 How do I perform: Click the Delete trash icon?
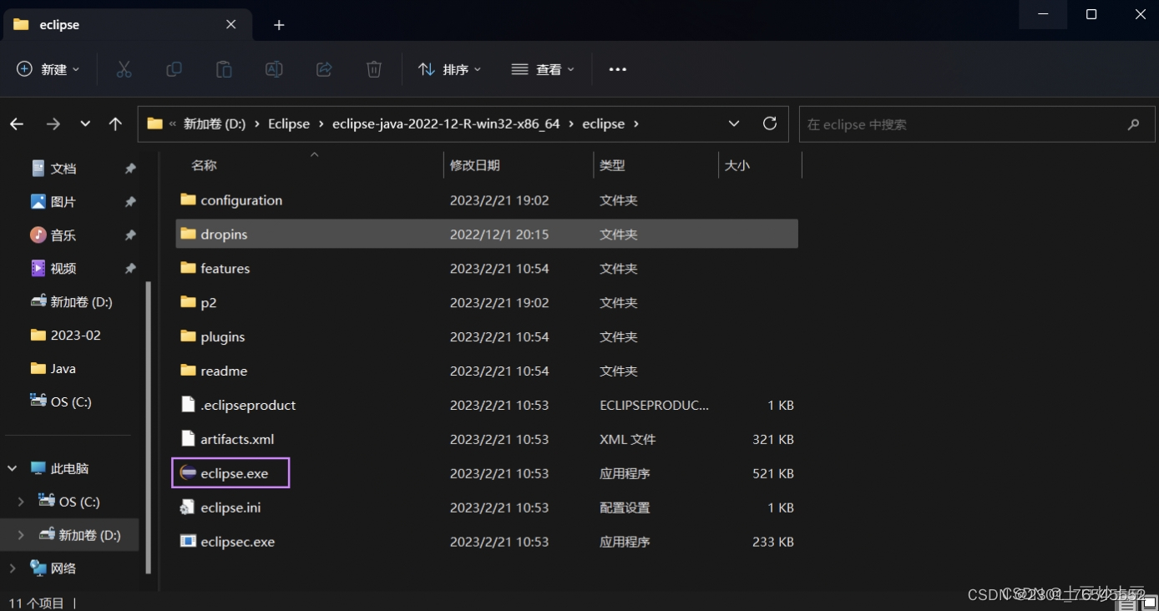(374, 69)
